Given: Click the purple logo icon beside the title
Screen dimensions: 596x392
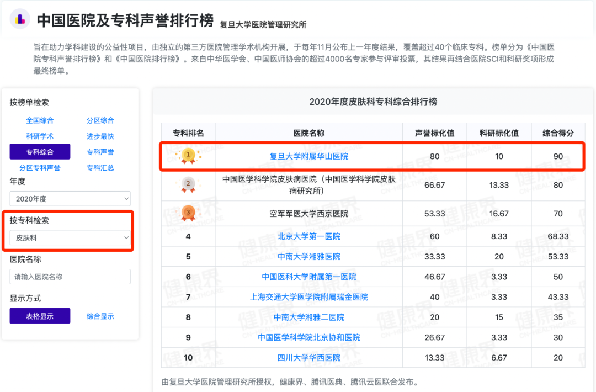Looking at the screenshot, I should [x=20, y=19].
